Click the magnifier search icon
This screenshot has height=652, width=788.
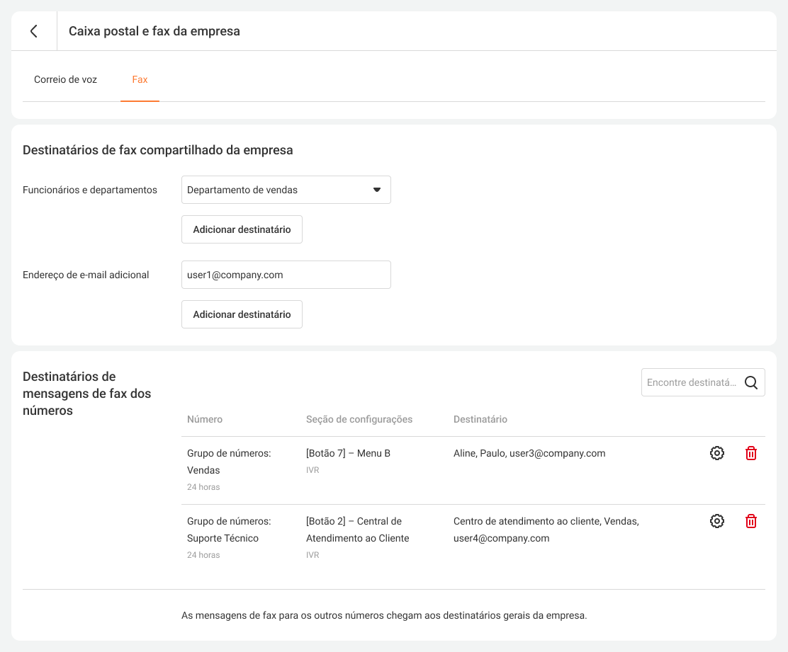tap(751, 382)
